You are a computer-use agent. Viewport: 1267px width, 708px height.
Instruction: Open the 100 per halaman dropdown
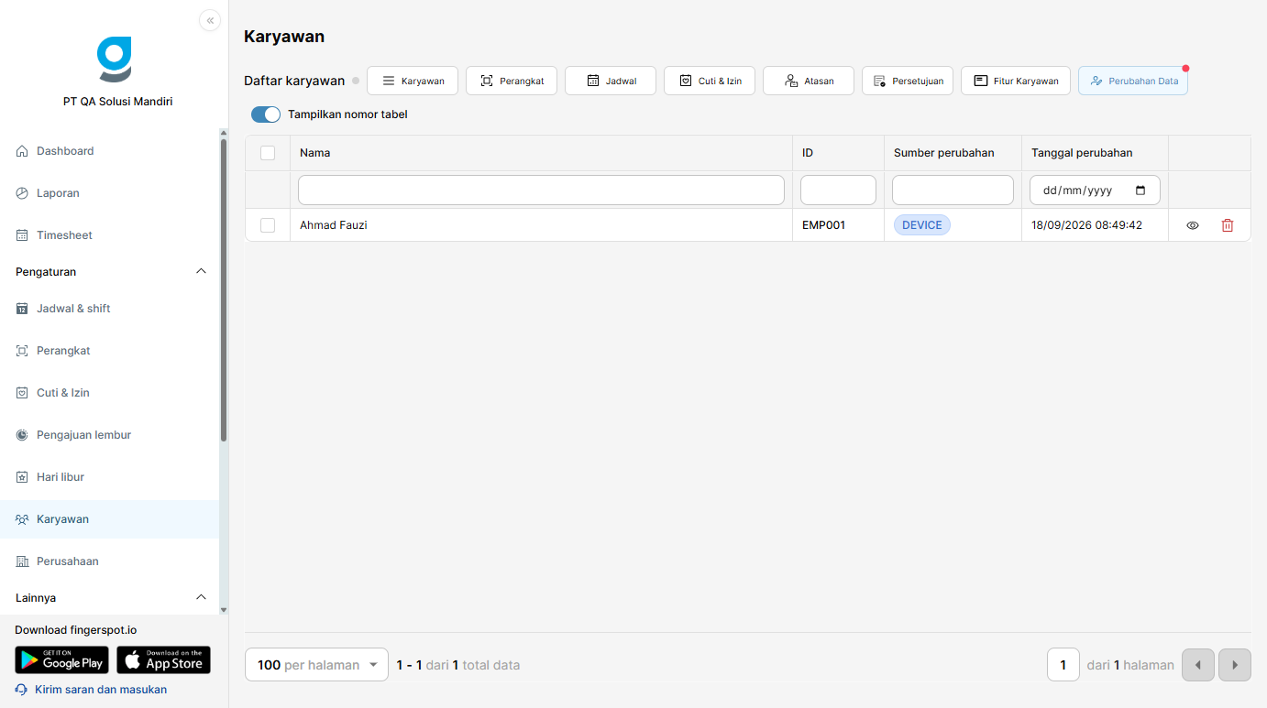coord(317,665)
